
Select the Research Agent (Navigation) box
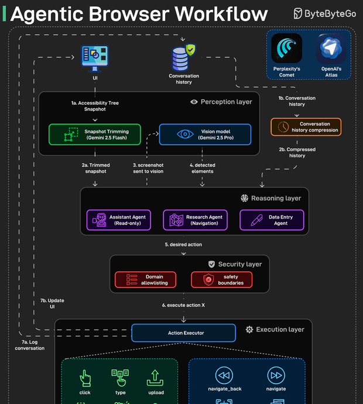[x=196, y=220]
